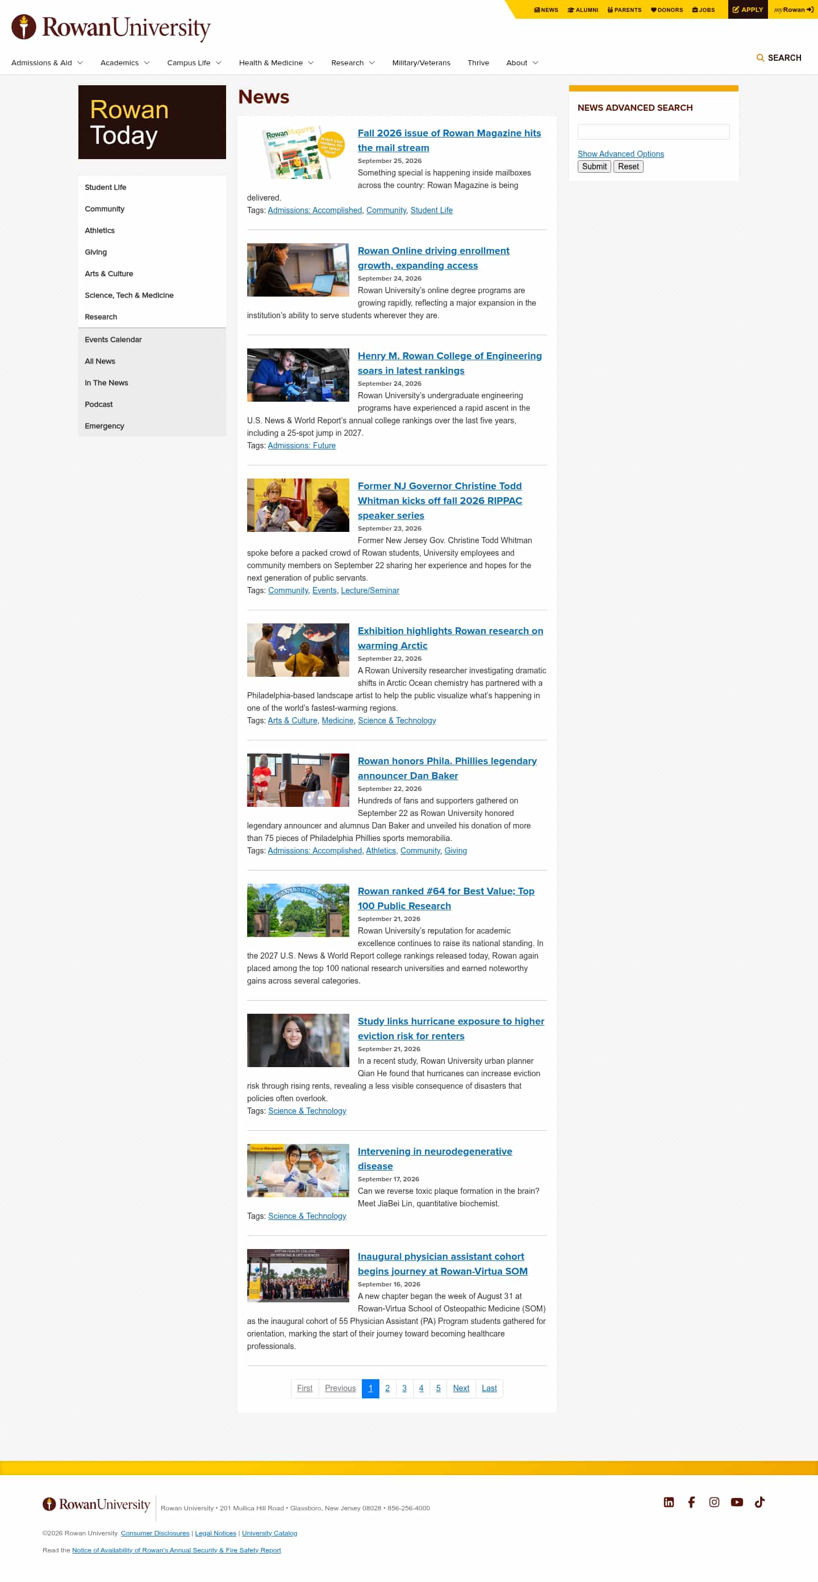The image size is (818, 1582).
Task: Open warming Arctic exhibition article
Action: click(450, 638)
